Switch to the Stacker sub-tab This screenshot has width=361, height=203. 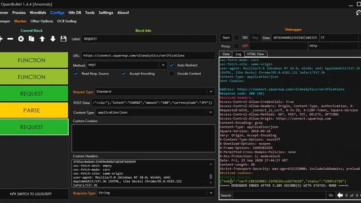20,21
